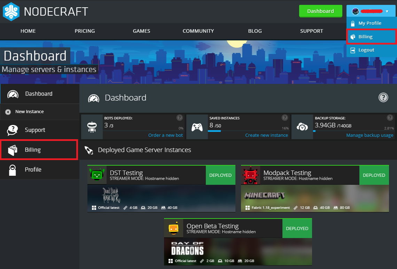Click the Bots Deployed usage progress bar
This screenshot has height=269, width=397.
point(143,131)
